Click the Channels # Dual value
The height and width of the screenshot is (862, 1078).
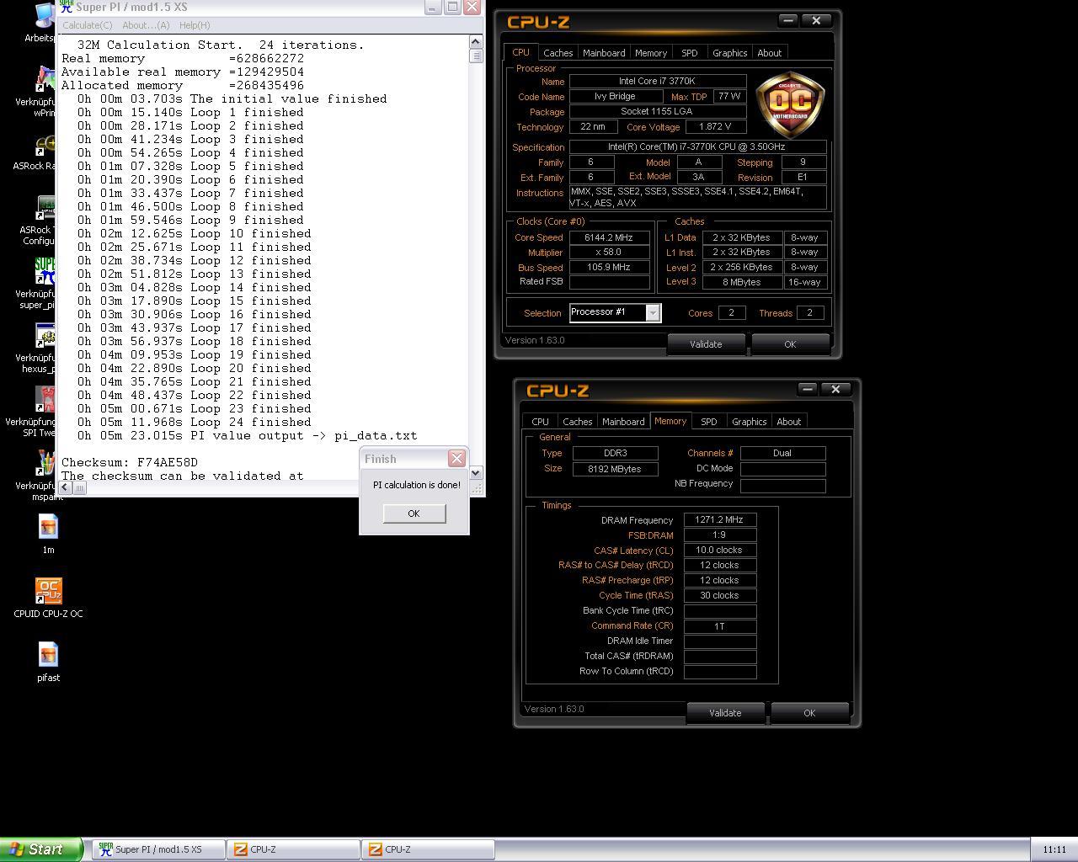coord(783,453)
